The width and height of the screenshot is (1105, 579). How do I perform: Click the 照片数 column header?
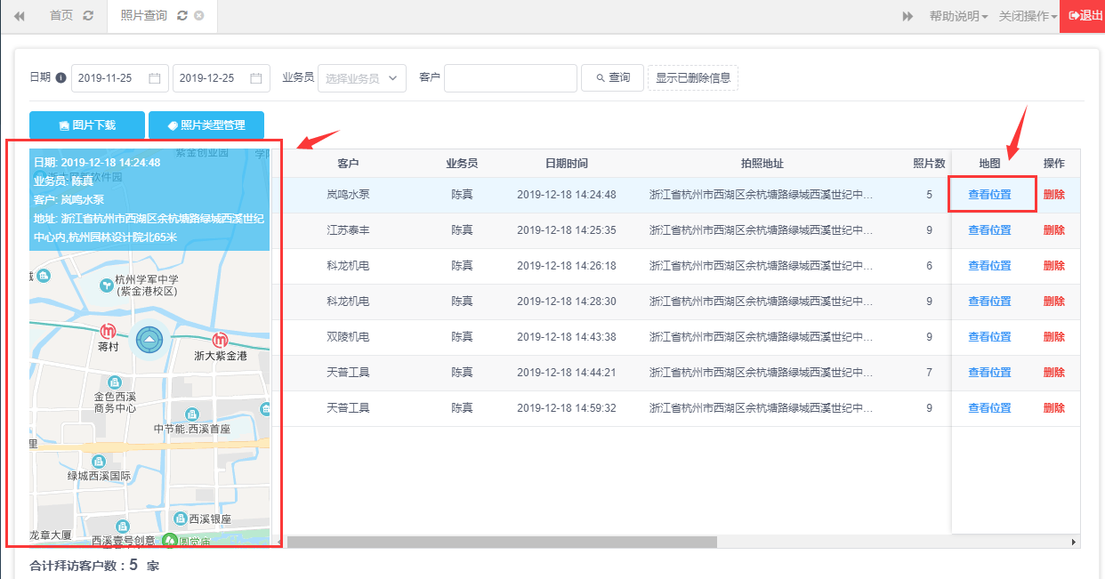click(929, 164)
